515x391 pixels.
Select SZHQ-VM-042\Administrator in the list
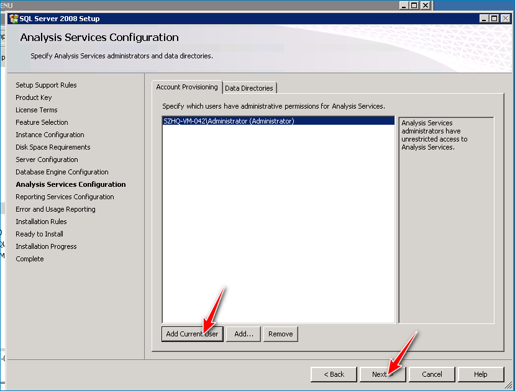[278, 121]
